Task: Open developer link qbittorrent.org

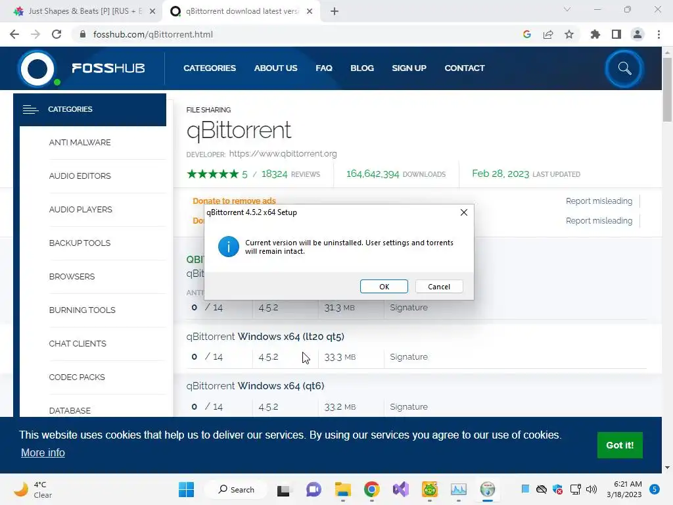Action: pos(283,154)
